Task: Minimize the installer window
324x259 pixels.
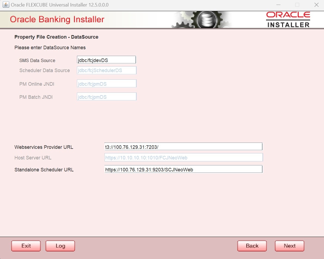Action: point(278,5)
